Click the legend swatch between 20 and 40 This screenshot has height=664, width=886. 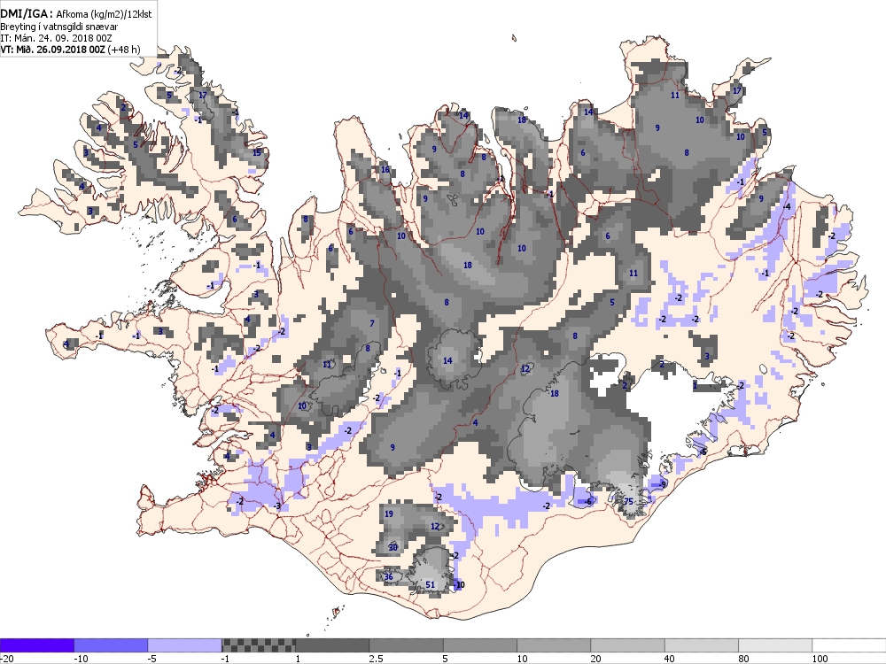coord(628,645)
